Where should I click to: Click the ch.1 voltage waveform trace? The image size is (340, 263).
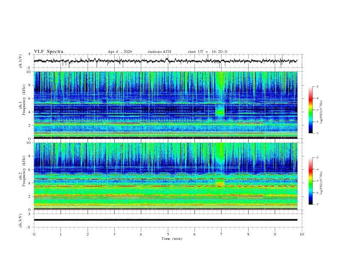pyautogui.click(x=165, y=61)
